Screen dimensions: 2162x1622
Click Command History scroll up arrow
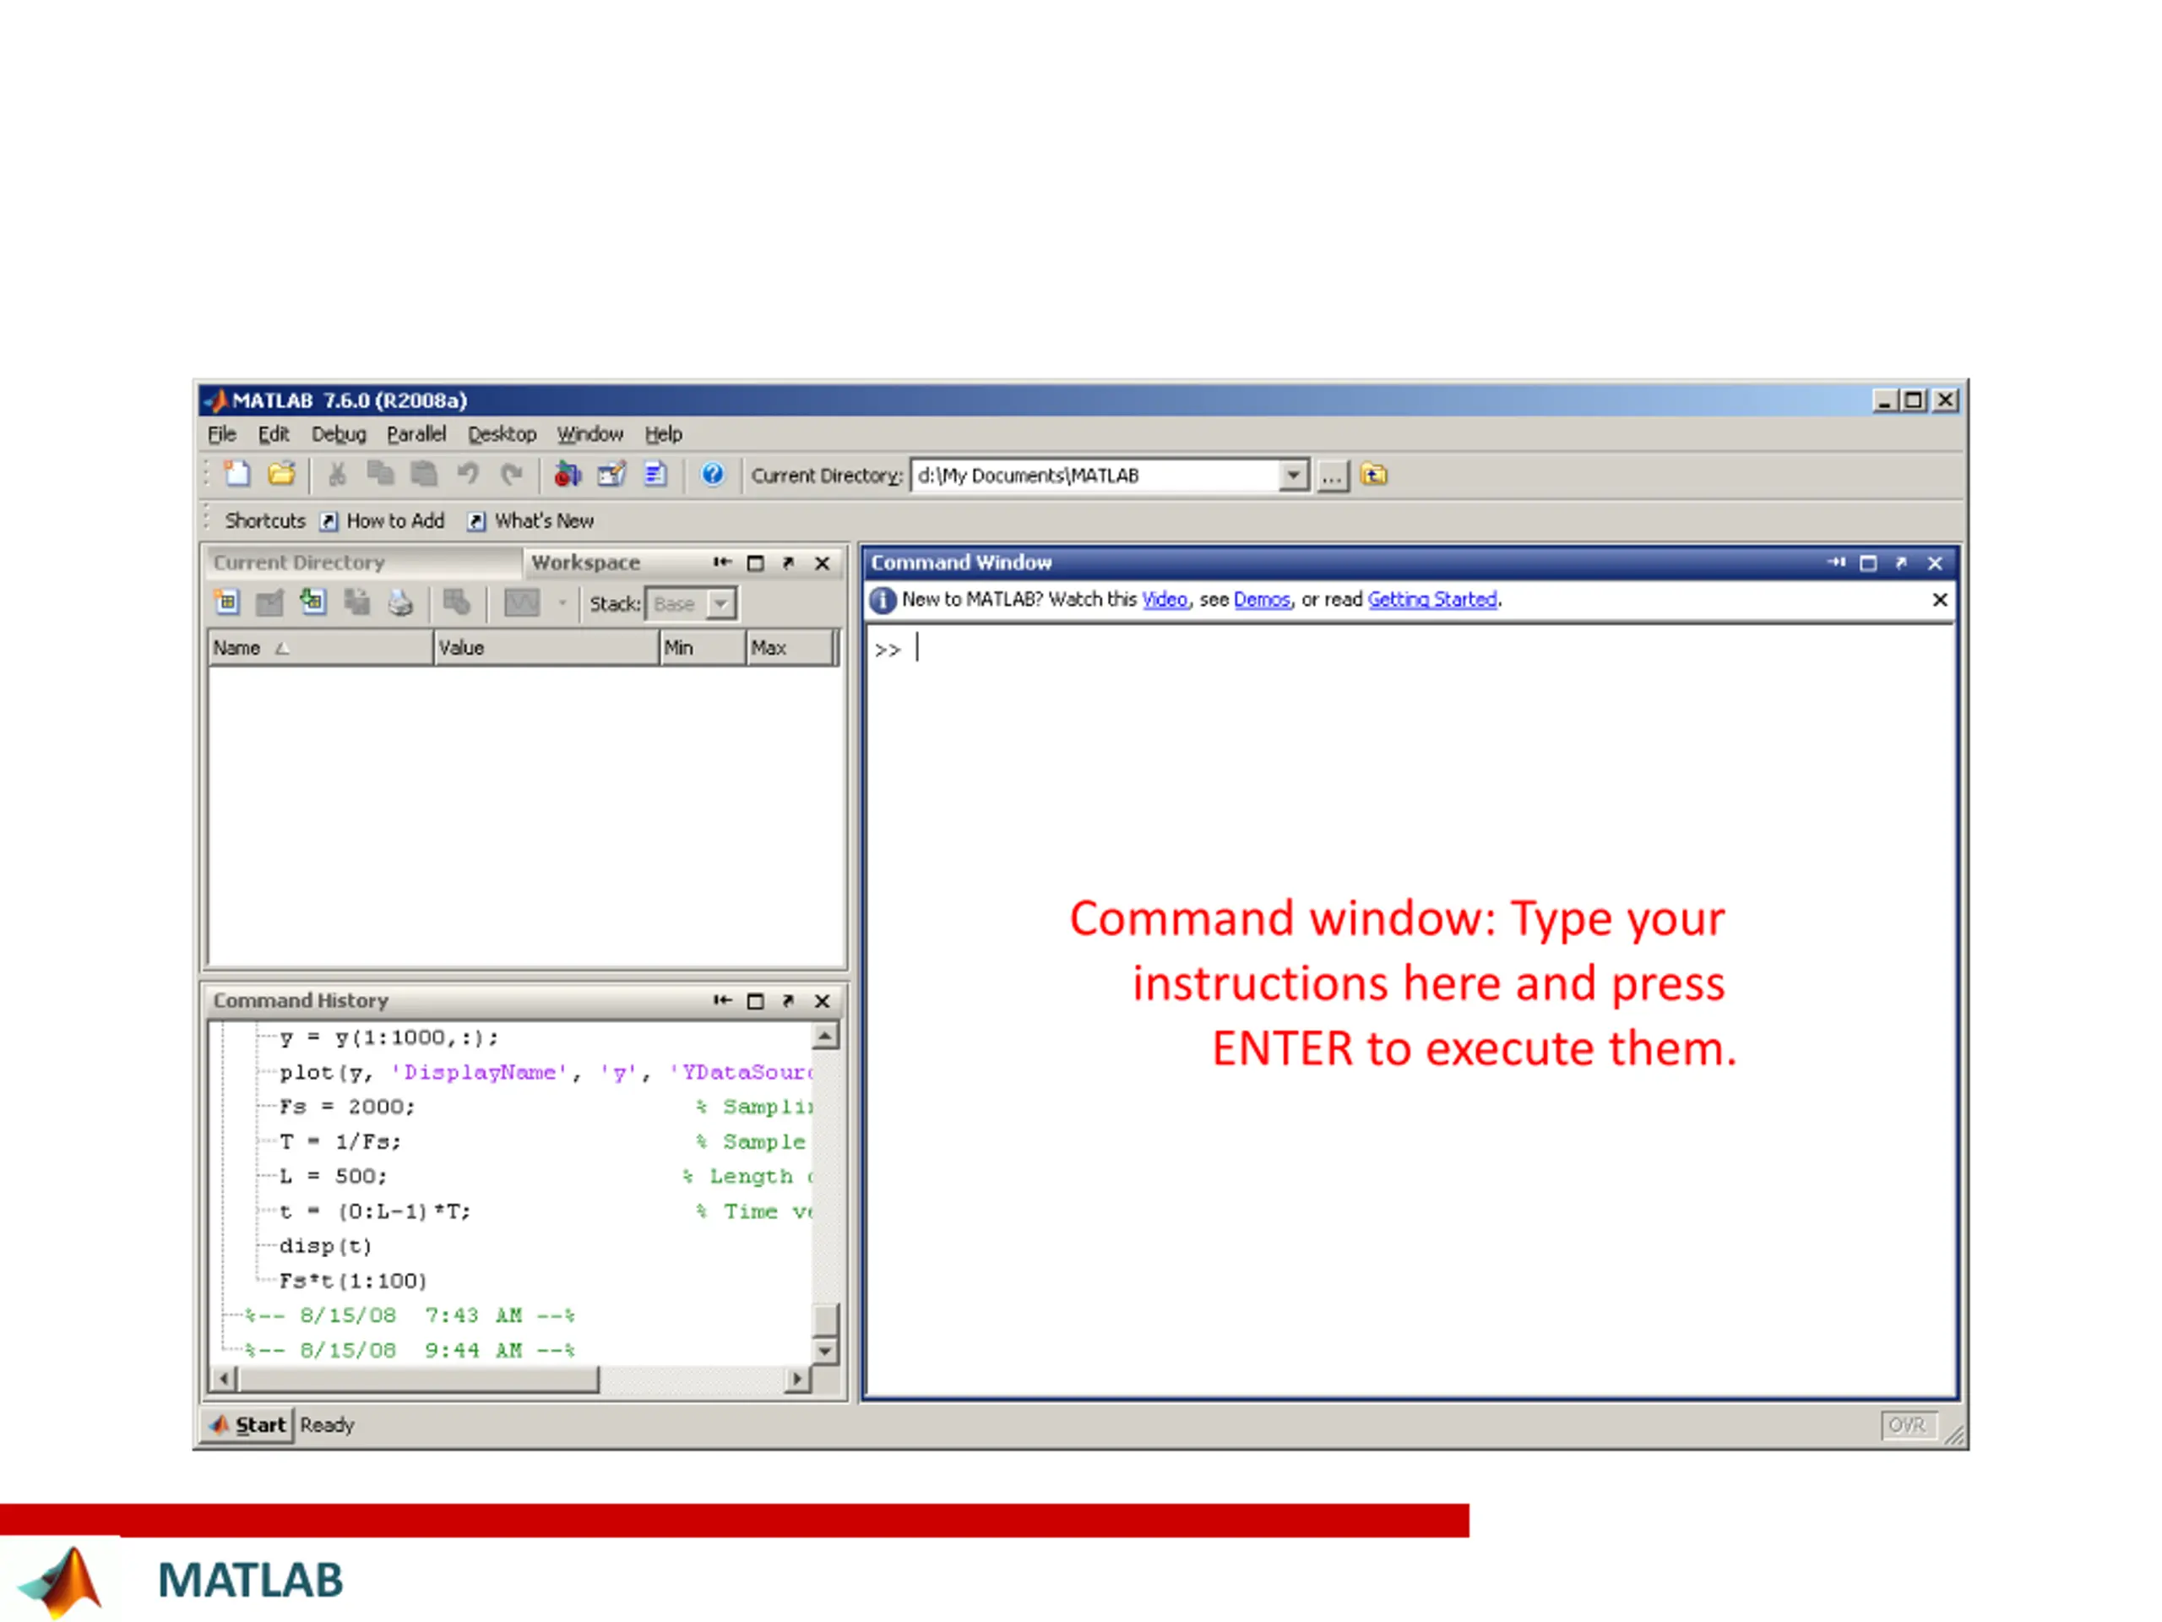(826, 1037)
